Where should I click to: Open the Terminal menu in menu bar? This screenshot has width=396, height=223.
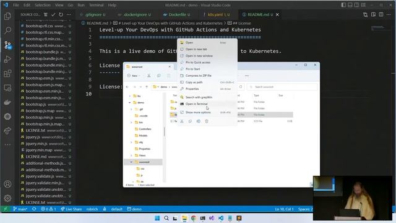[97, 5]
